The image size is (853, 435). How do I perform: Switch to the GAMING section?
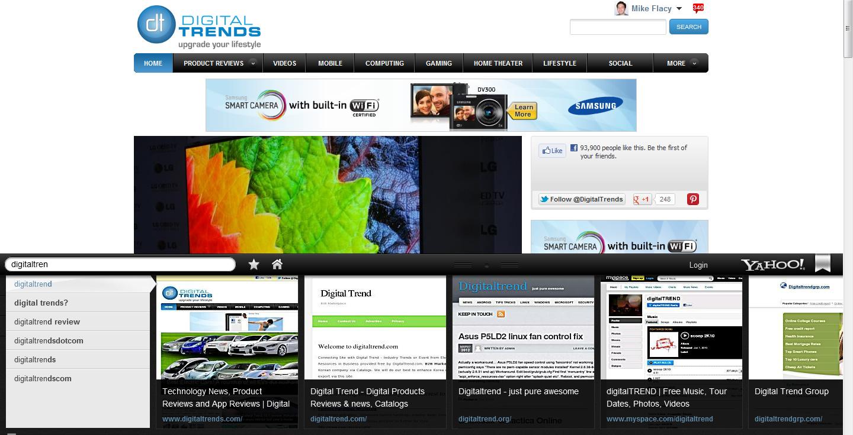click(x=438, y=63)
